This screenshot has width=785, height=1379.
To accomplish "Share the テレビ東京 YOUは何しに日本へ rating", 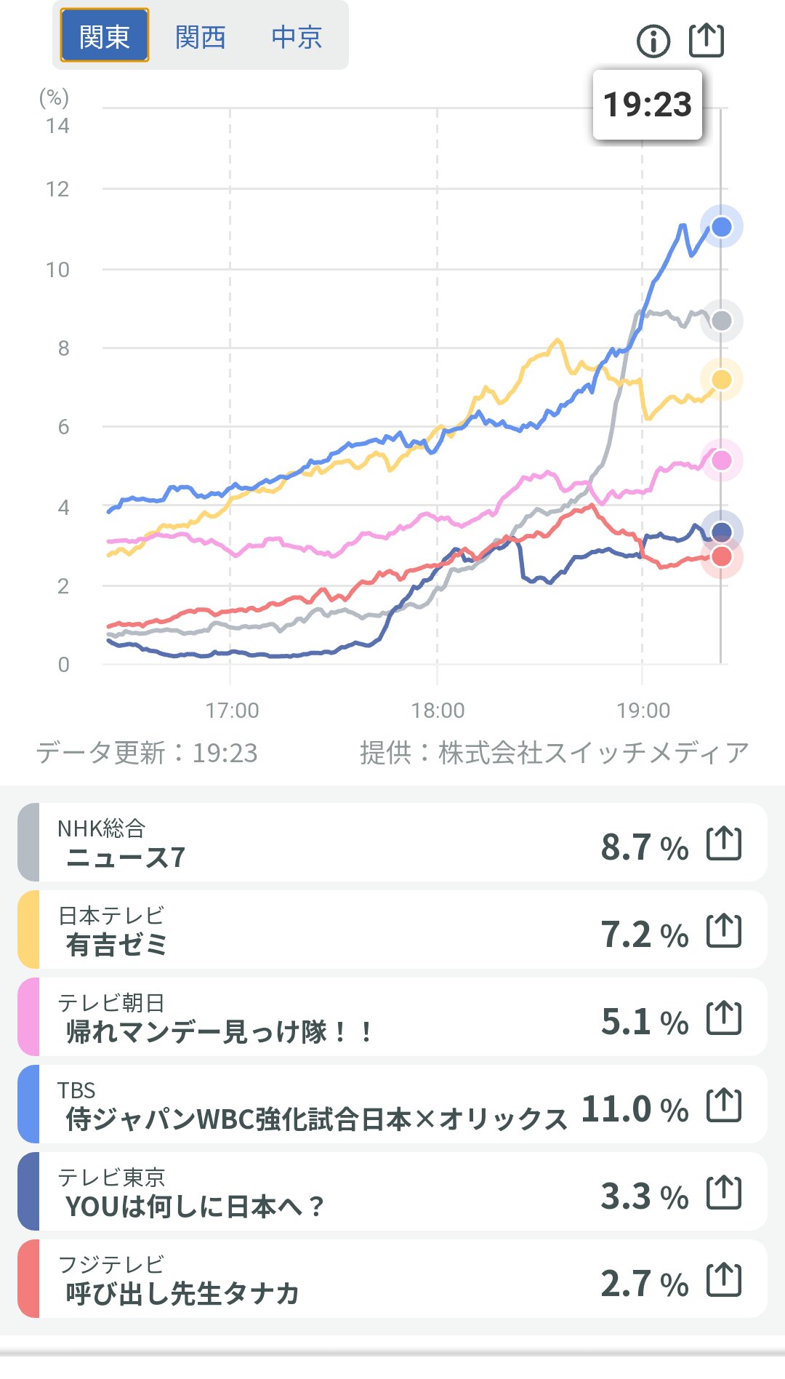I will (724, 1193).
